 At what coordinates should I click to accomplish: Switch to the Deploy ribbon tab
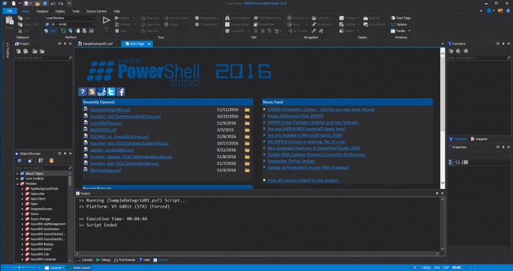[x=60, y=11]
